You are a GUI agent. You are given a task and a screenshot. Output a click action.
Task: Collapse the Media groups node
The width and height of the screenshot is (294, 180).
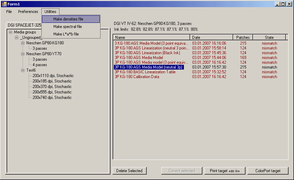(x=11, y=32)
